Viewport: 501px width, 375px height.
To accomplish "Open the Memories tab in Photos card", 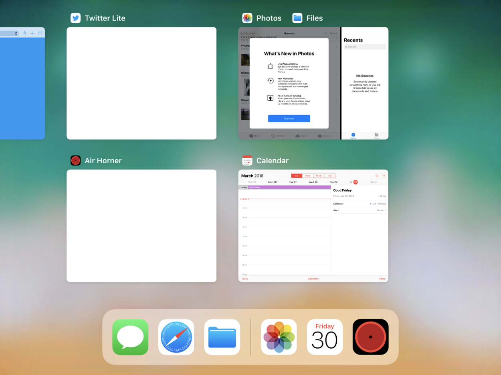I will click(278, 136).
